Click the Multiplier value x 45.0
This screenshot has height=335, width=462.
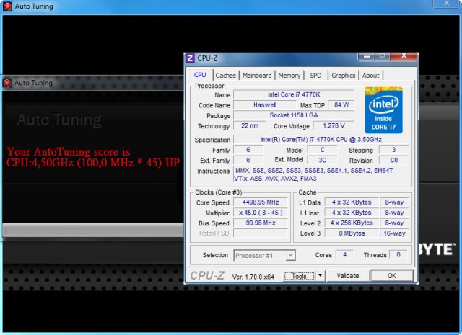click(x=261, y=213)
